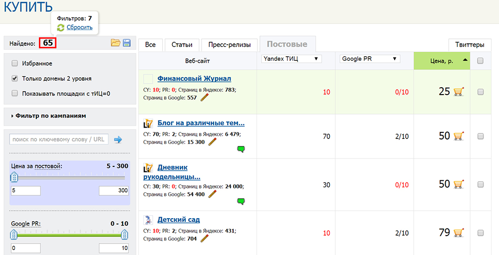The image size is (499, 255).
Task: Open the Google PR dropdown
Action: [x=370, y=59]
